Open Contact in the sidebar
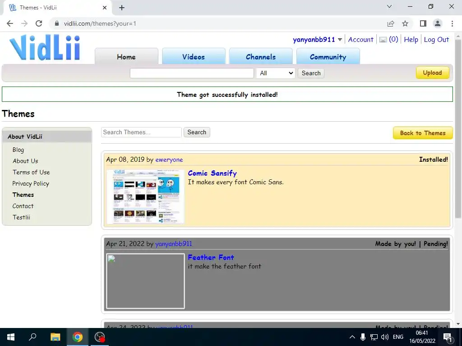The width and height of the screenshot is (462, 346). (23, 206)
